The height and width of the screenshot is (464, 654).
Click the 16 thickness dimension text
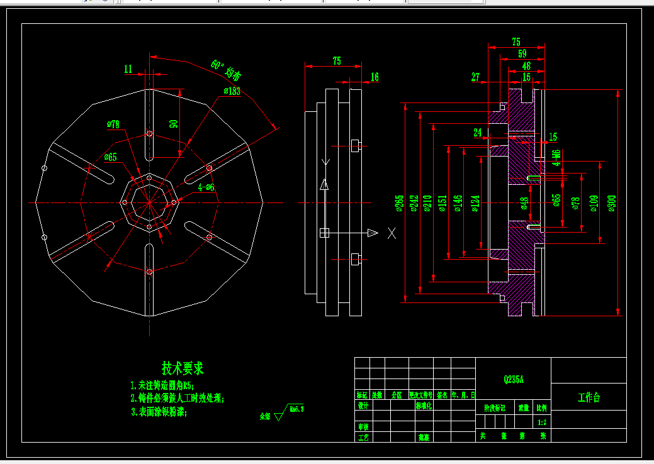point(375,77)
